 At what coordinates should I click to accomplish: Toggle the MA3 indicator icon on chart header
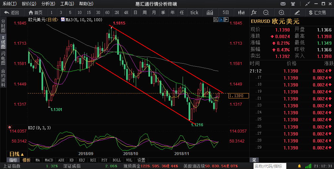[63, 20]
